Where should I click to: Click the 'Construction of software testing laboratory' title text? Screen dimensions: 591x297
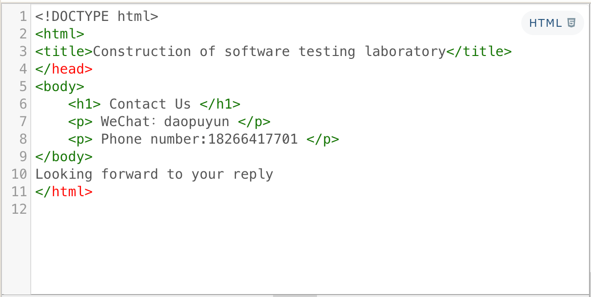pos(269,52)
